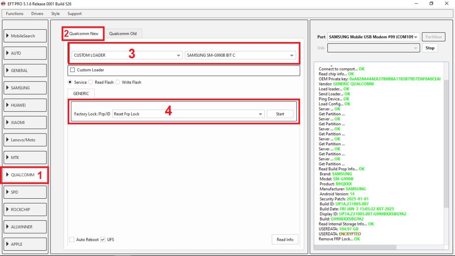Image resolution: width=455 pixels, height=256 pixels.
Task: Select the Read Flash radio button
Action: pyautogui.click(x=91, y=82)
